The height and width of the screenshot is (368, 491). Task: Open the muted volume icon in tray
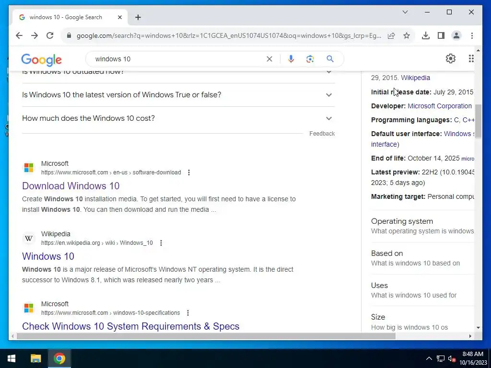click(x=452, y=358)
